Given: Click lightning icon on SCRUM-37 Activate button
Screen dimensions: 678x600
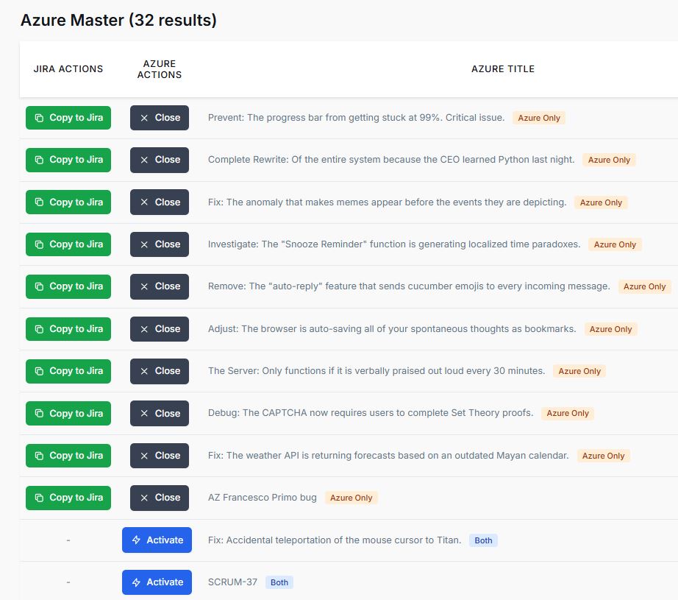Looking at the screenshot, I should point(136,582).
